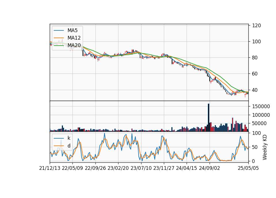Click the 24/09/02 date label

coord(210,168)
